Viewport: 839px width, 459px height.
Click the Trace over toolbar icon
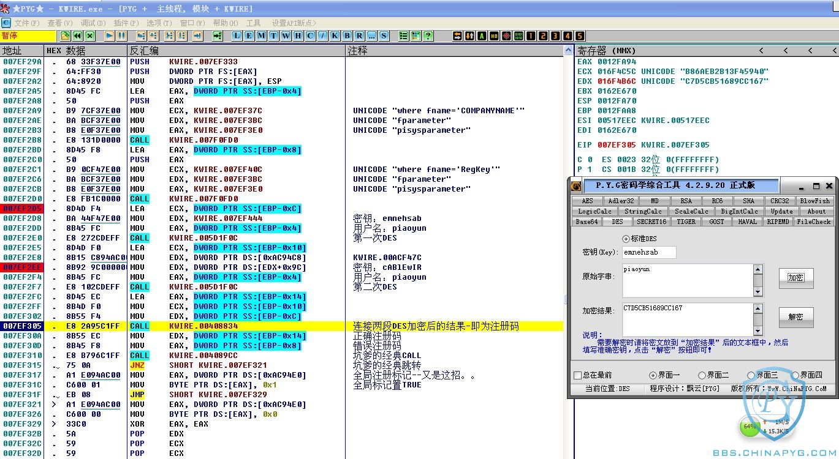tap(182, 35)
